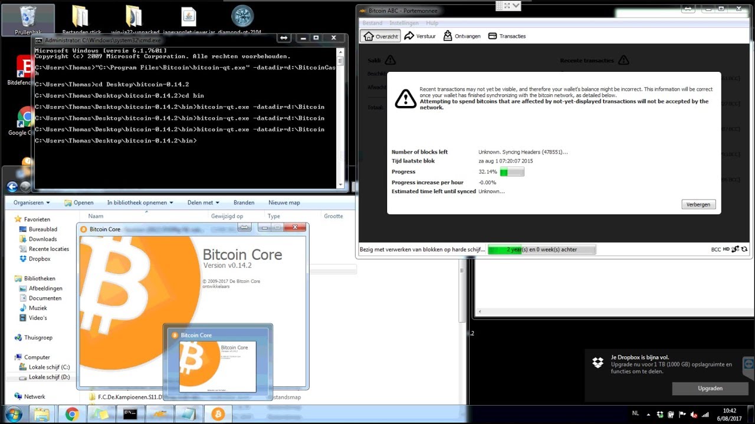Click the Dropbox logo in notification
Screen dimensions: 755x424
click(x=598, y=362)
